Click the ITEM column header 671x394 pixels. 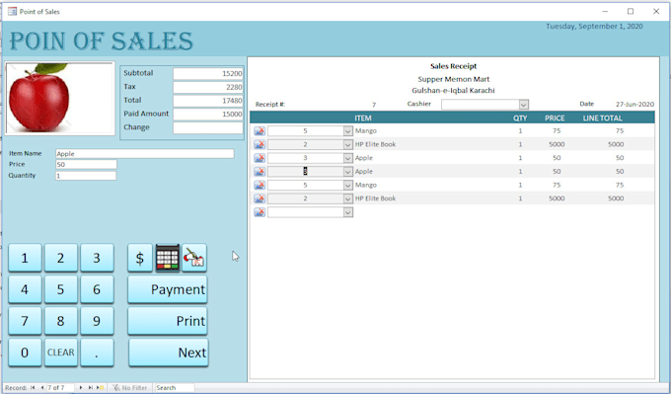click(x=363, y=118)
